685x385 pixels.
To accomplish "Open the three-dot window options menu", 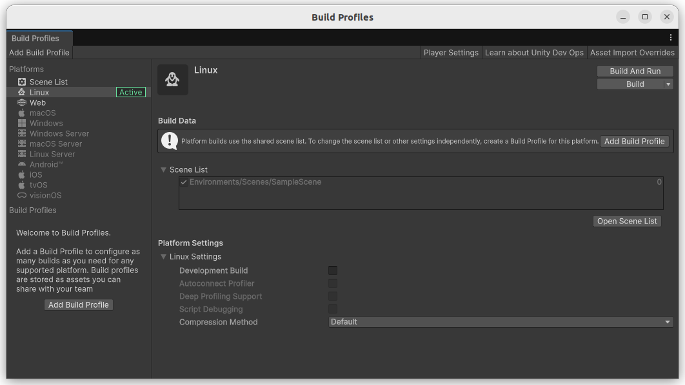I will tap(671, 37).
